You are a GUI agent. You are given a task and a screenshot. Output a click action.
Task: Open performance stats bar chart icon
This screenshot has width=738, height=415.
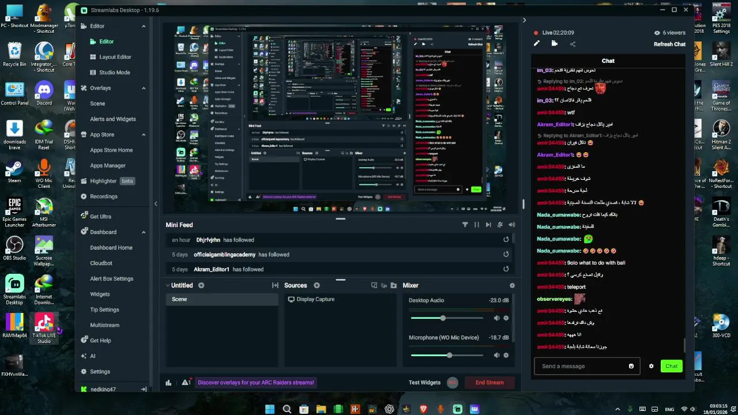(168, 383)
